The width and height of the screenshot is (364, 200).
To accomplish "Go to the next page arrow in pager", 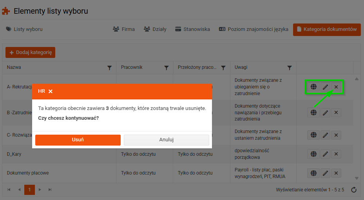I will 40,190.
